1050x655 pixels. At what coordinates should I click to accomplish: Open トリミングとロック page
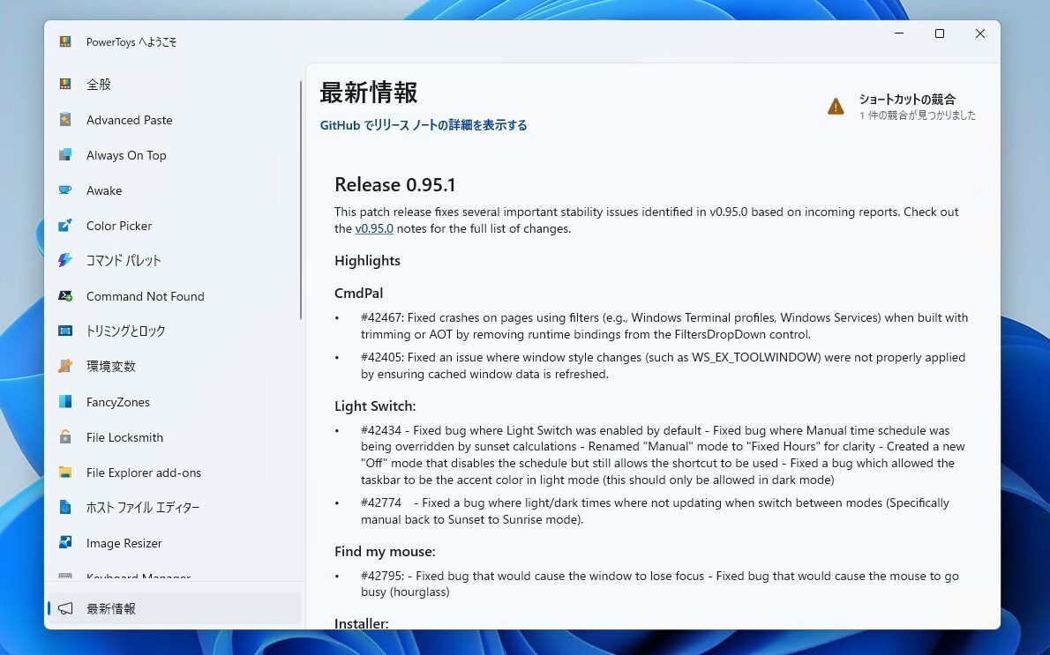click(174, 331)
